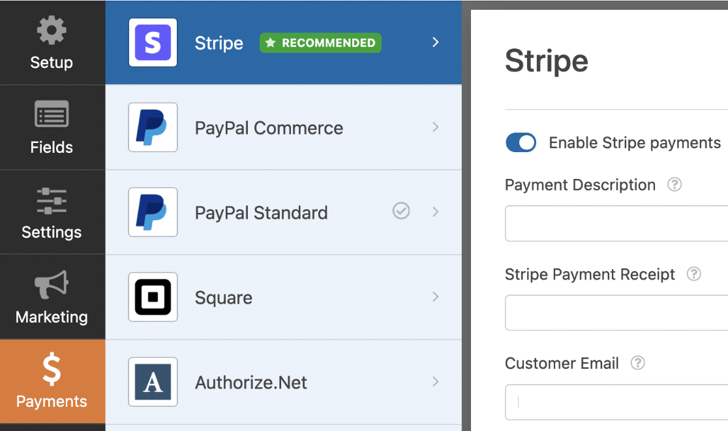Expand the Authorize.Net settings arrow

point(435,382)
